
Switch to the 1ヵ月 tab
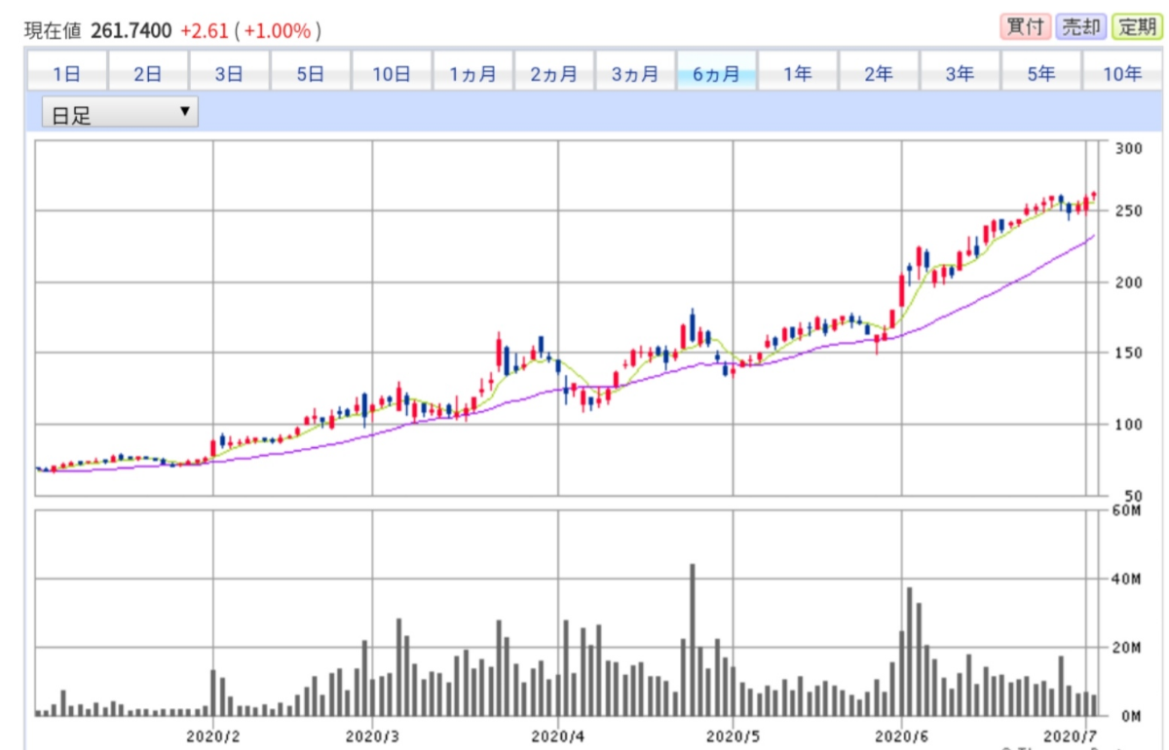point(471,74)
